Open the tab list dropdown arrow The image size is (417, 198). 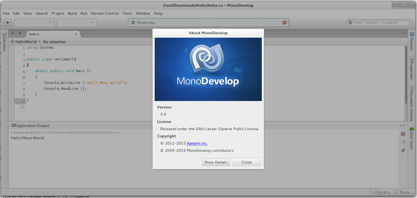(404, 33)
